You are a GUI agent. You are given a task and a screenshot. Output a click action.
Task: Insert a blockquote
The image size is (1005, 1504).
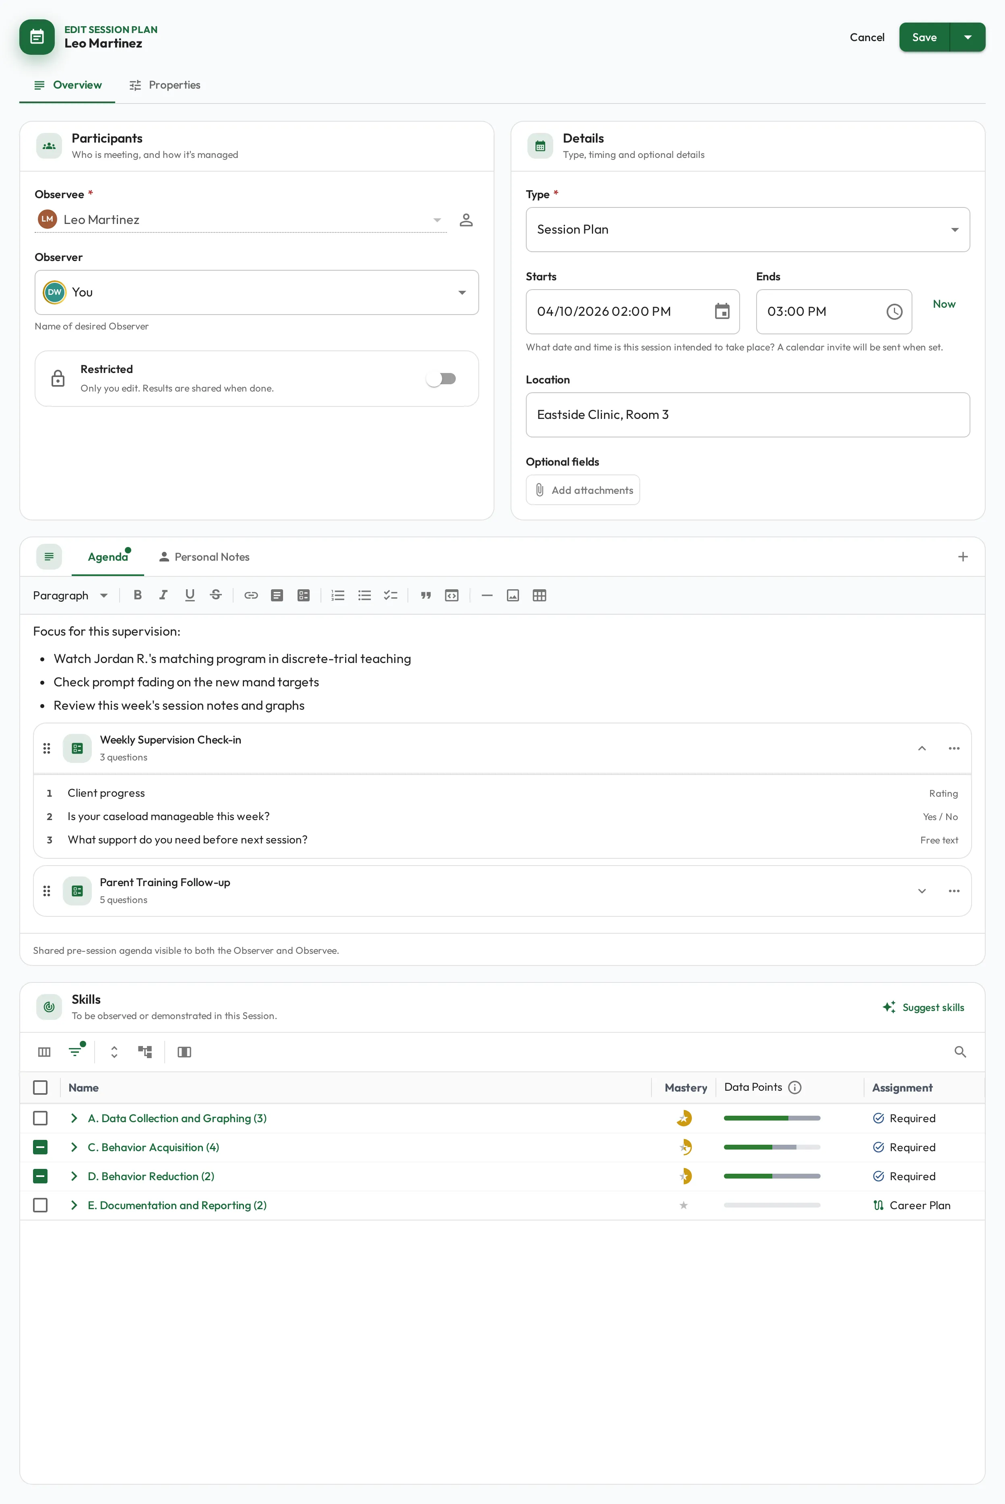(426, 595)
